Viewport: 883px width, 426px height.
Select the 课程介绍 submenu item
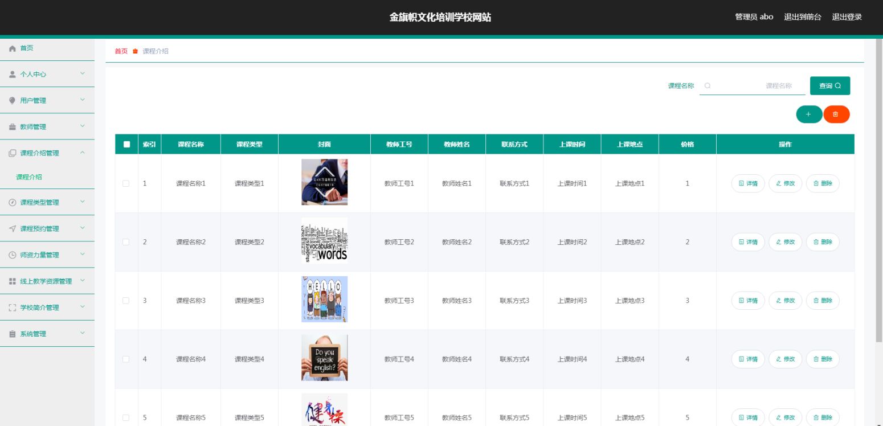[x=47, y=177]
